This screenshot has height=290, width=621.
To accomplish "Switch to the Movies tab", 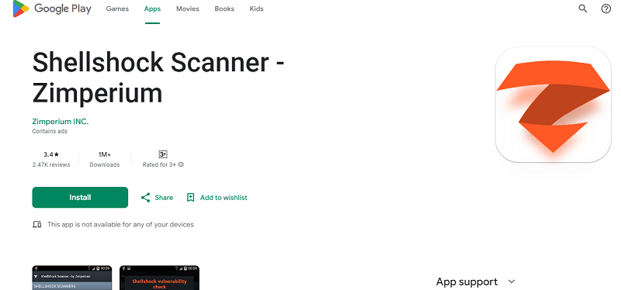I will coord(188,9).
